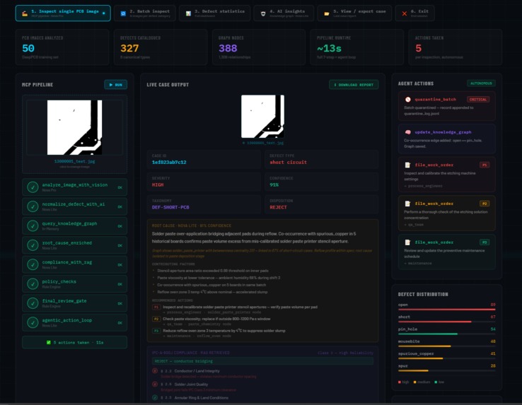
Task: Click the document icon on the P2 file_work_order
Action: 407,204
